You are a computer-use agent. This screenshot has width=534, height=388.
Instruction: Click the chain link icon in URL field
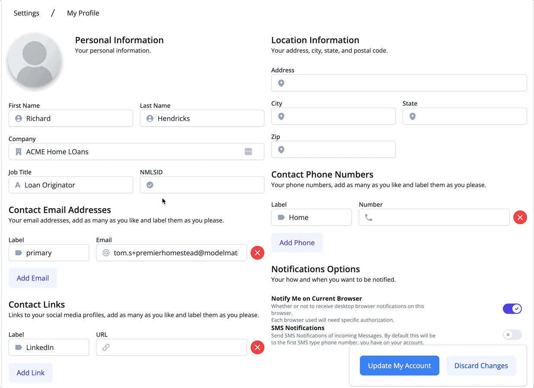point(106,347)
